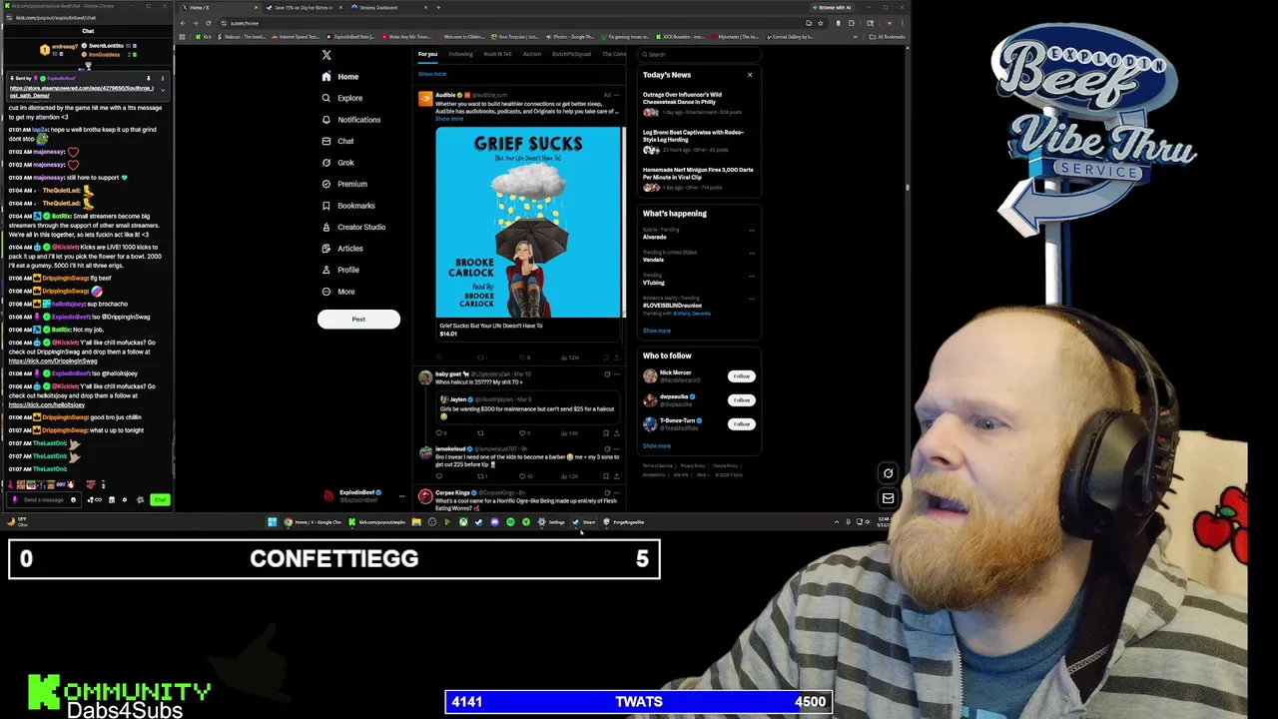Screen dimensions: 1278x719
Task: Click Show more under What's happening
Action: click(656, 331)
